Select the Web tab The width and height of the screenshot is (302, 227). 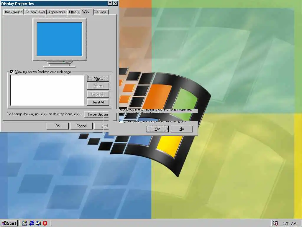pyautogui.click(x=86, y=12)
